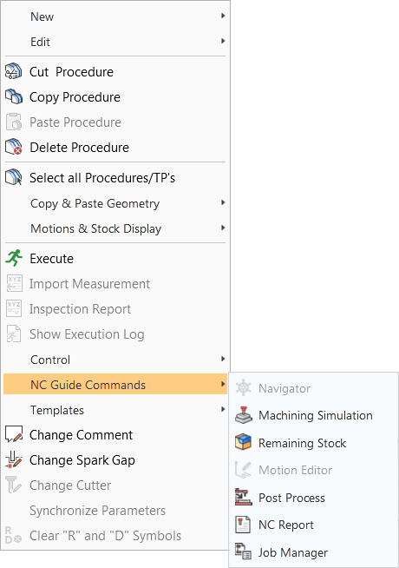The width and height of the screenshot is (399, 568).
Task: Expand the Edit submenu arrow
Action: coord(223,42)
